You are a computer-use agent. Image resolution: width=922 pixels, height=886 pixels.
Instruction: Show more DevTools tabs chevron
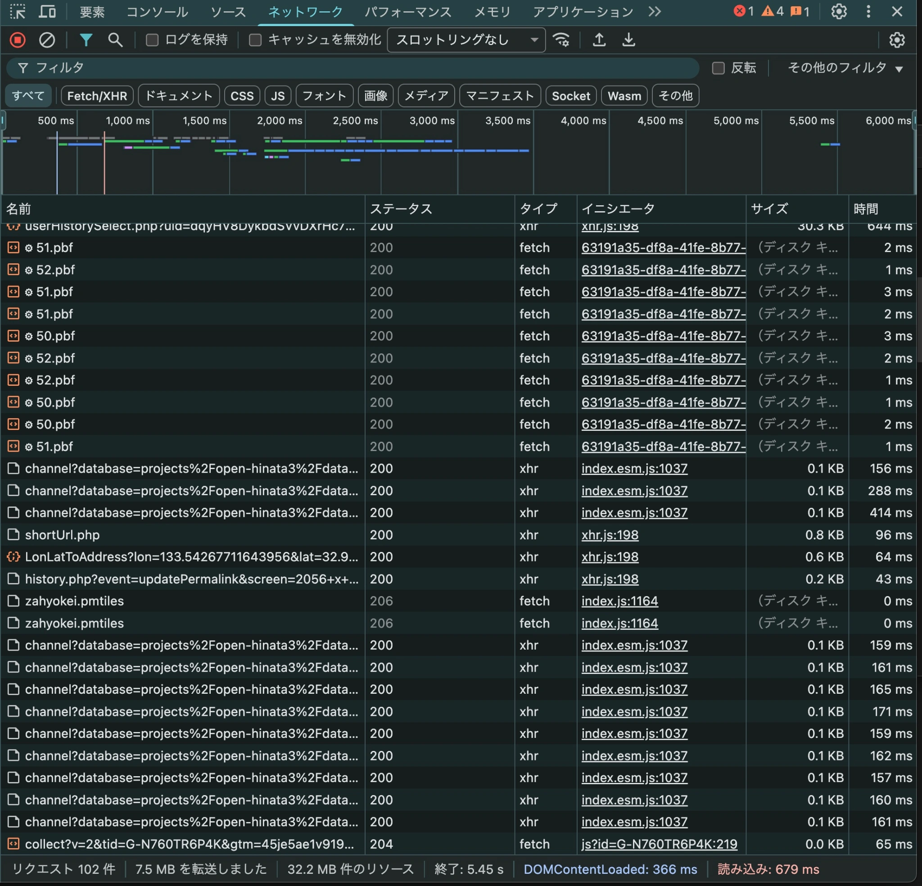coord(654,11)
